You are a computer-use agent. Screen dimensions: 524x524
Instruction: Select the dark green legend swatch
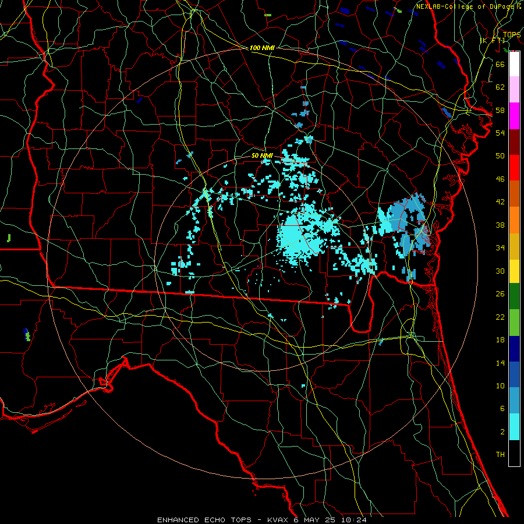click(x=514, y=296)
